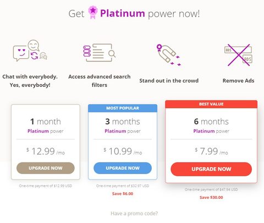
Task: Select the blue 3 months Upgrade Now button
Action: click(123, 168)
